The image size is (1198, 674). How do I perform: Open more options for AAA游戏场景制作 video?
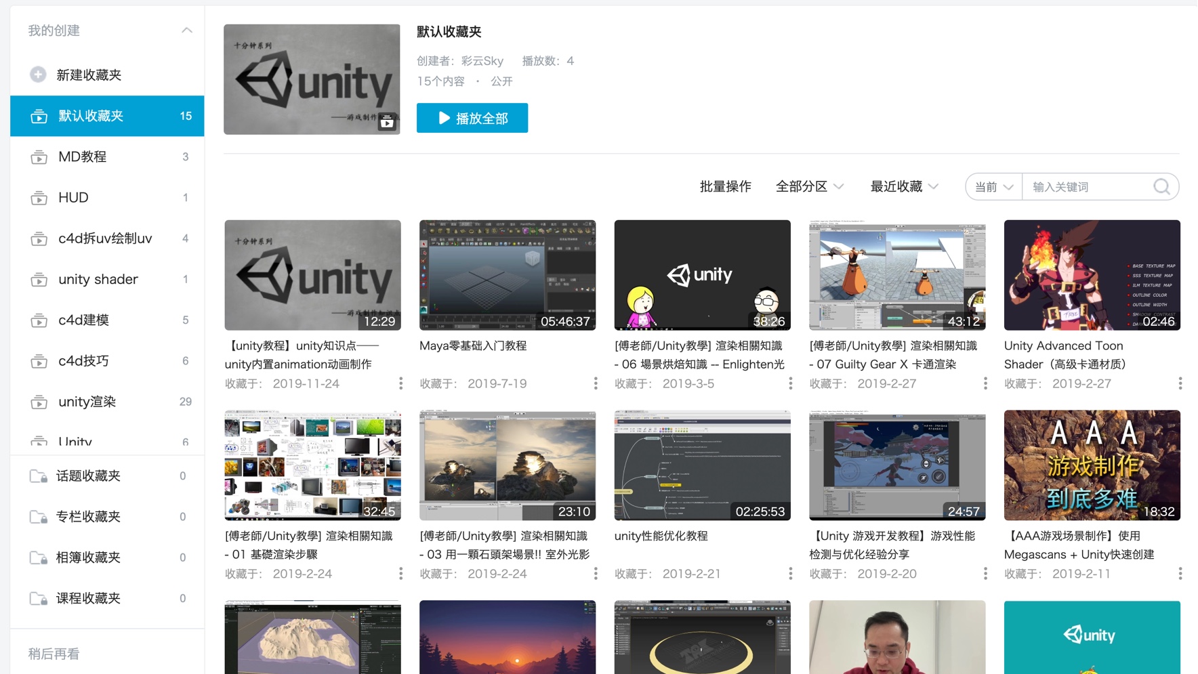1180,574
